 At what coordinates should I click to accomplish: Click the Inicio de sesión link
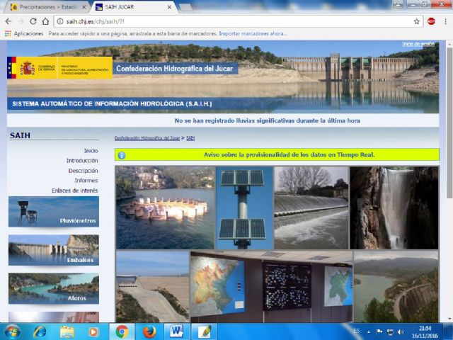pyautogui.click(x=416, y=43)
